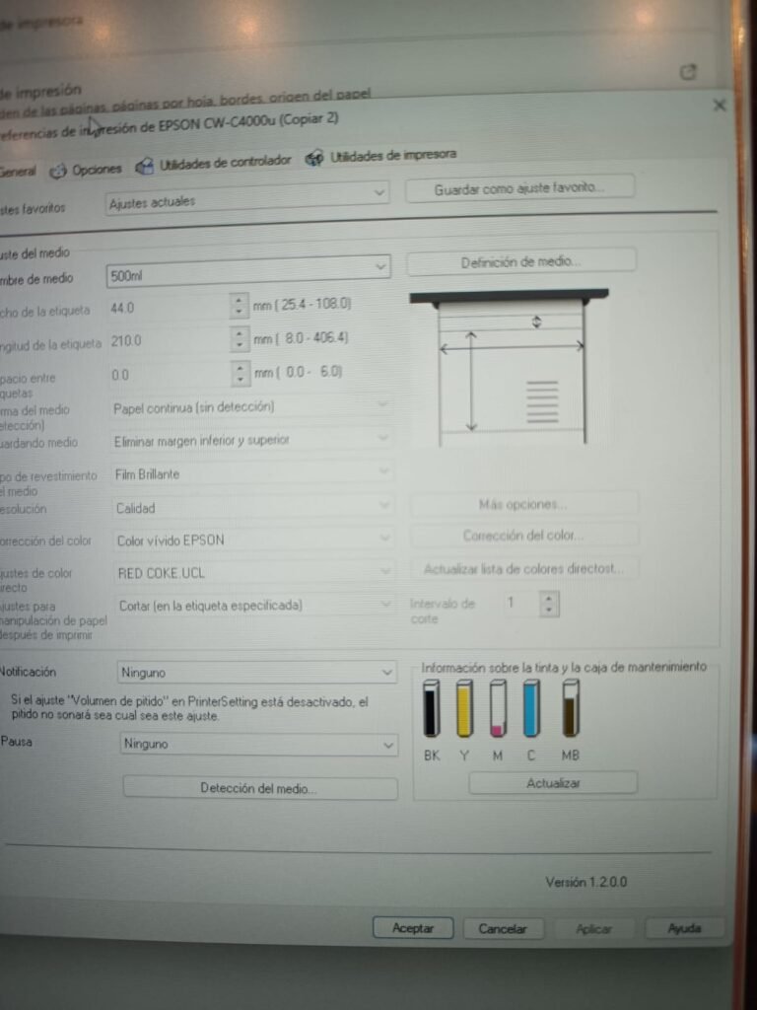The height and width of the screenshot is (1010, 757).
Task: Open Definición de medio dialog
Action: coord(520,262)
